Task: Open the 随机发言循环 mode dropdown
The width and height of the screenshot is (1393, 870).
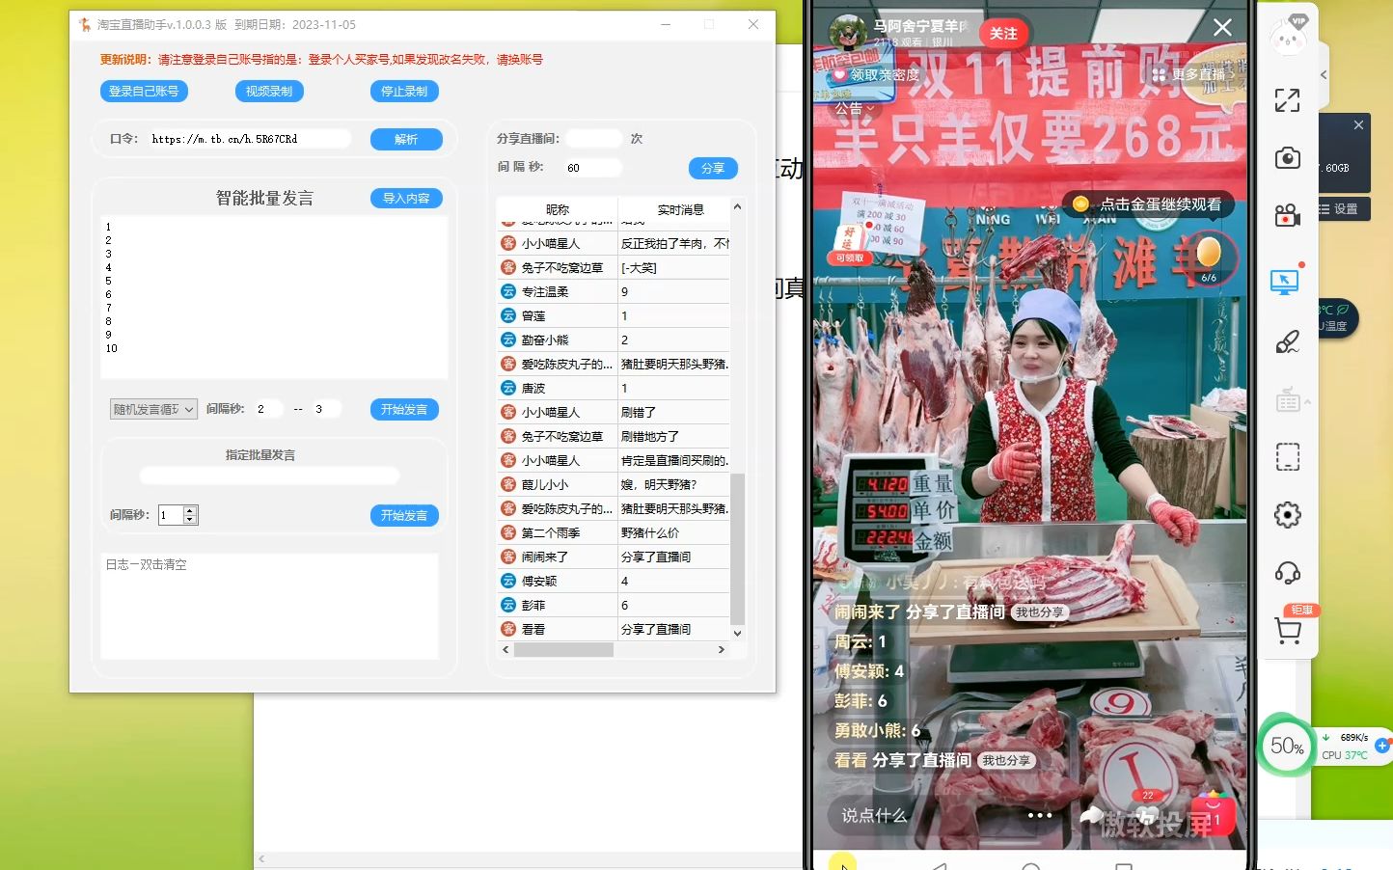Action: point(153,409)
